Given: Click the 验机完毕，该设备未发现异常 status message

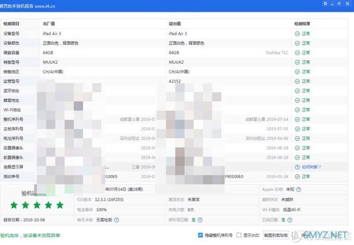Looking at the screenshot, I should pyautogui.click(x=30, y=235).
